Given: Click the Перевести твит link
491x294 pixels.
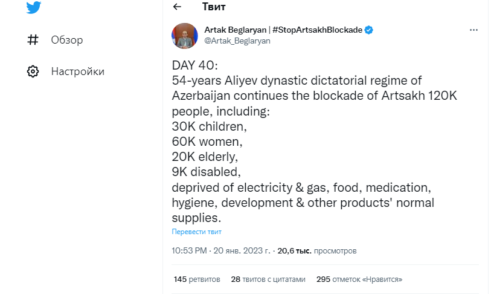Looking at the screenshot, I should click(x=196, y=232).
